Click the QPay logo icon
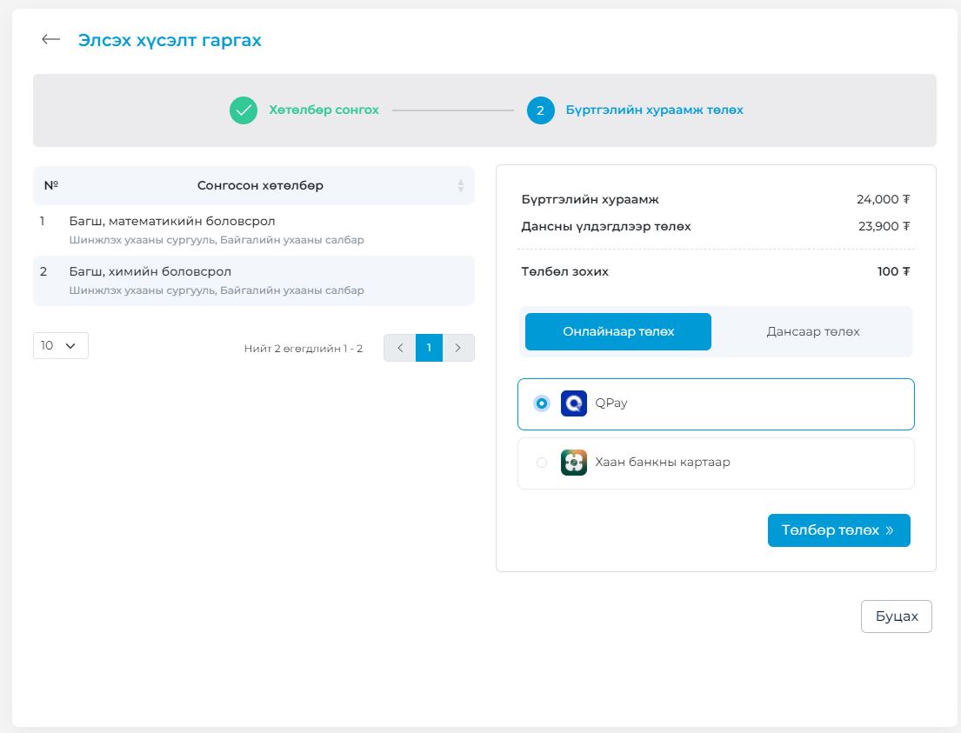This screenshot has height=733, width=961. coord(574,403)
